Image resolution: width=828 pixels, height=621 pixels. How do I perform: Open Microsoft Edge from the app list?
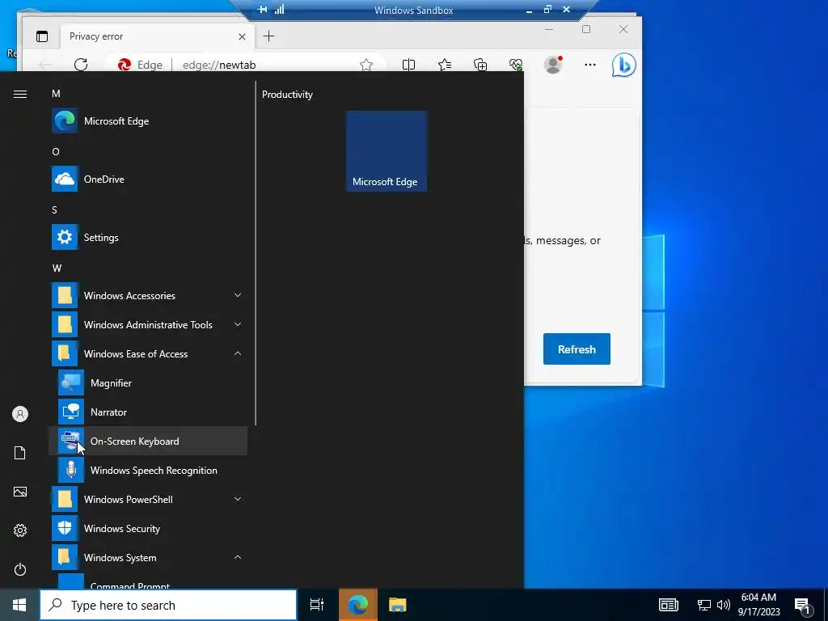[149, 121]
